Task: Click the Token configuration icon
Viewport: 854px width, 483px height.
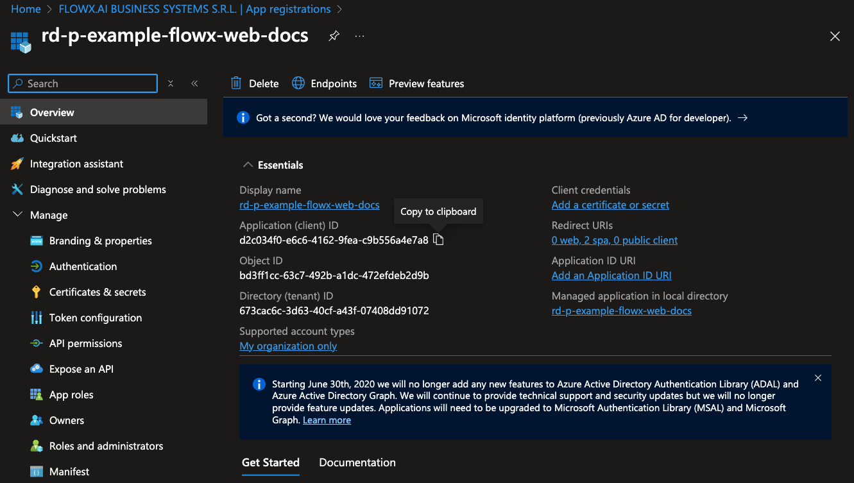Action: (37, 318)
